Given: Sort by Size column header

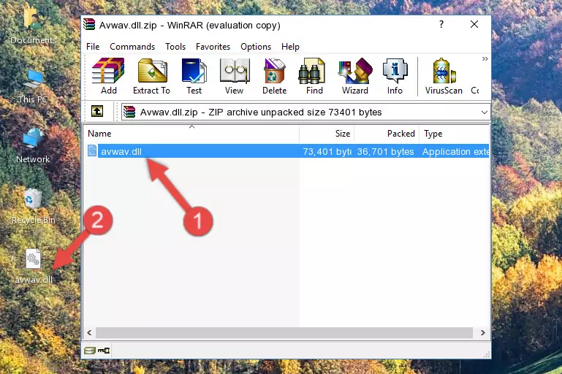Looking at the screenshot, I should click(x=327, y=134).
